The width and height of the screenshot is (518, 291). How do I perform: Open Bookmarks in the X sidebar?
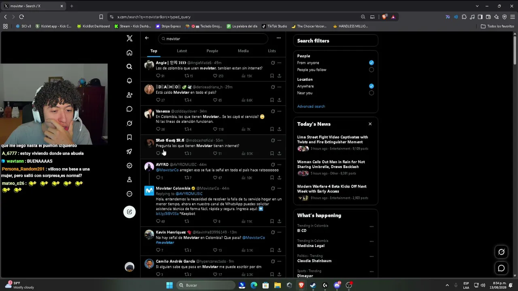click(x=129, y=137)
